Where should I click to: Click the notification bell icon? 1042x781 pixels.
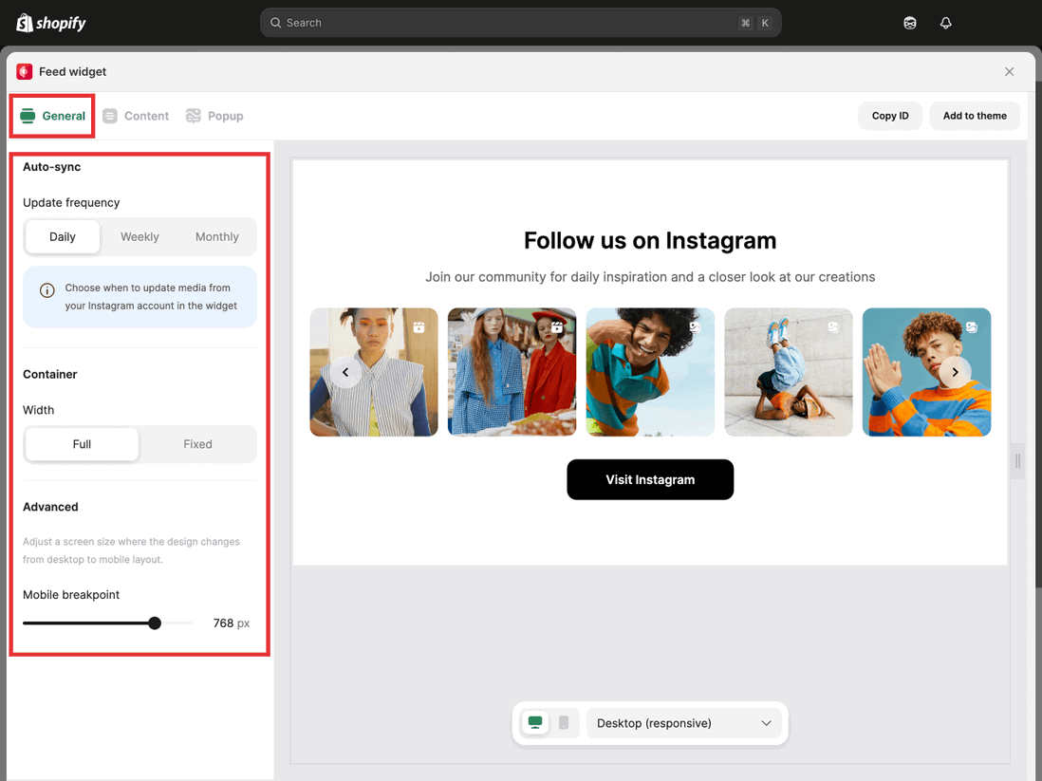[x=945, y=22]
